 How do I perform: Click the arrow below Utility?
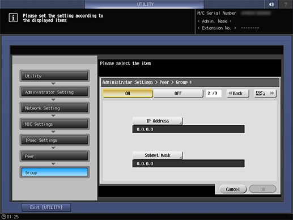coord(53,83)
